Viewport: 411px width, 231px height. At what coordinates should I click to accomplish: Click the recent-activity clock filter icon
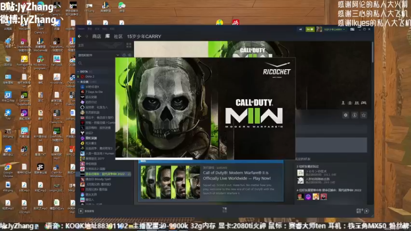pyautogui.click(x=124, y=55)
